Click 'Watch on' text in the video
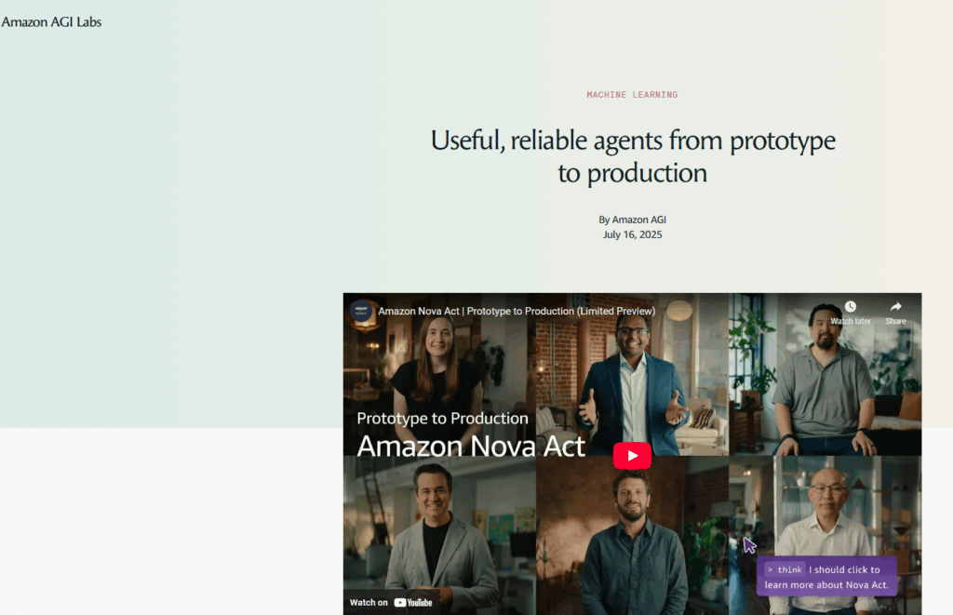The height and width of the screenshot is (615, 953). point(369,602)
